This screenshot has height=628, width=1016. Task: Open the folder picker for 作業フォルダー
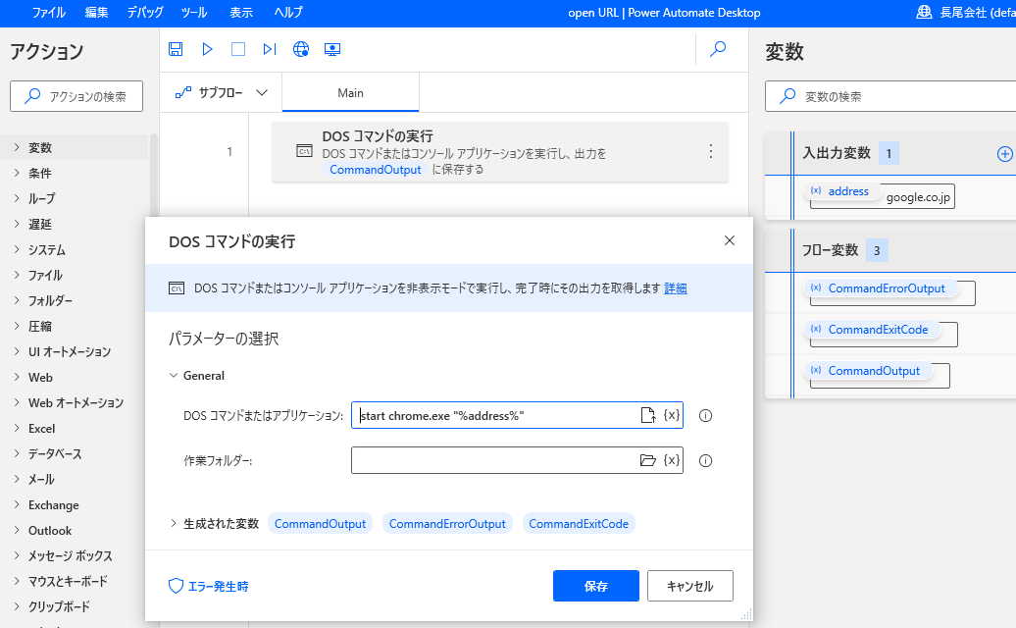click(x=649, y=459)
